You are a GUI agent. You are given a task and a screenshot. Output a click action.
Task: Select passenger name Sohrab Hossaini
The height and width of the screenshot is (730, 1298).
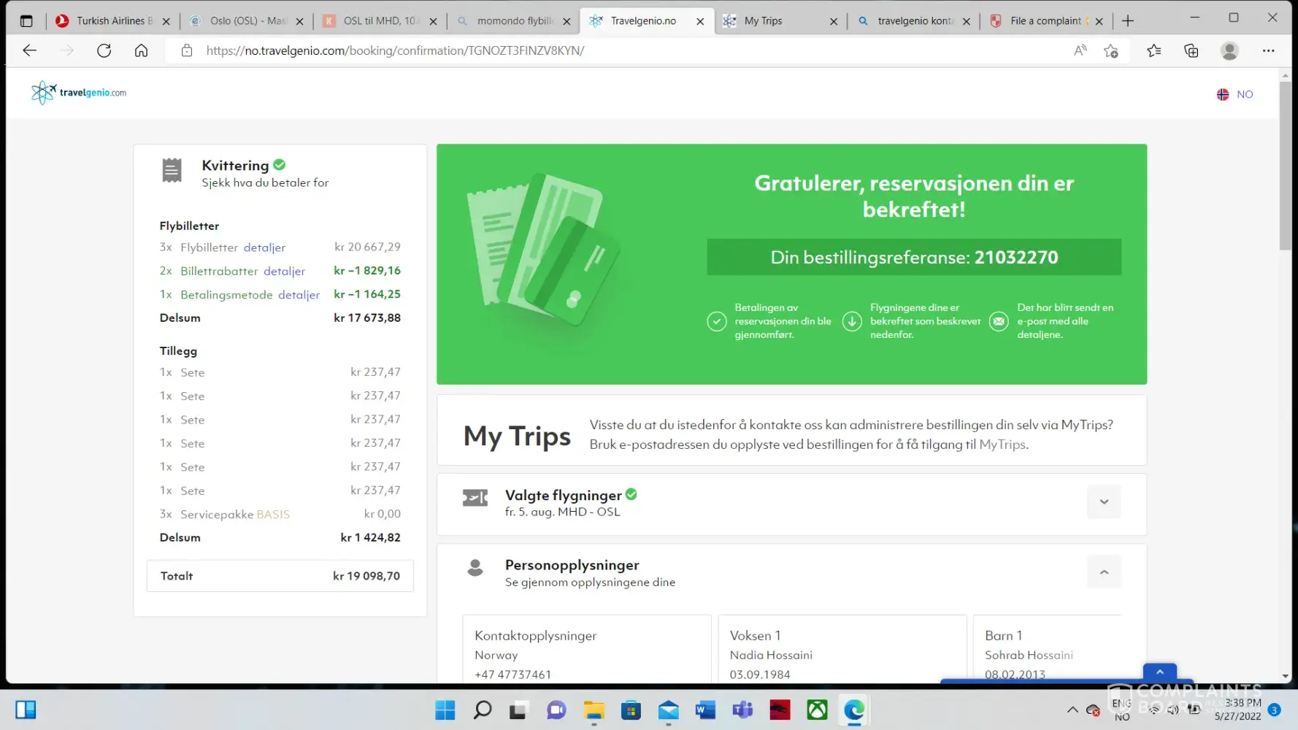click(1029, 656)
